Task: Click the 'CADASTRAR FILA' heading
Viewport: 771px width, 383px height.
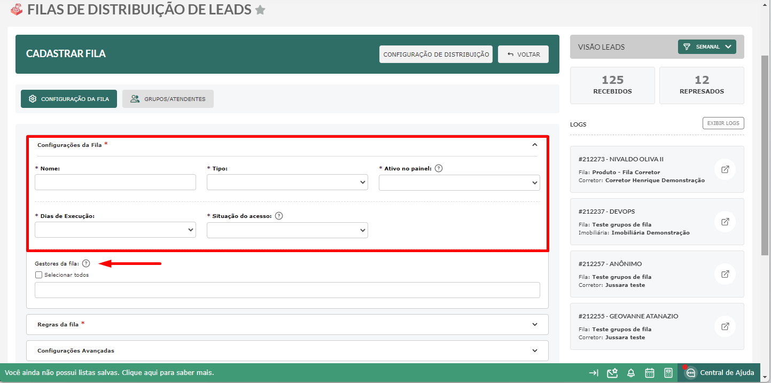Action: click(x=66, y=54)
